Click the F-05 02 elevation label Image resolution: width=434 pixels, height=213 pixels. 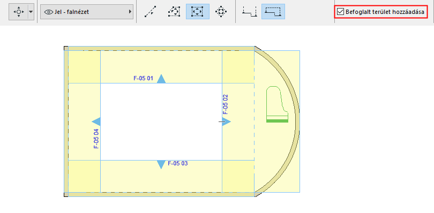pyautogui.click(x=226, y=104)
